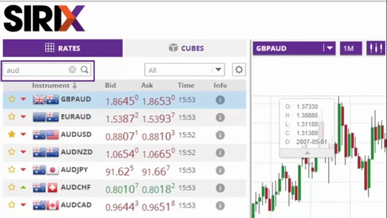Clear the search text with X icon

point(72,70)
